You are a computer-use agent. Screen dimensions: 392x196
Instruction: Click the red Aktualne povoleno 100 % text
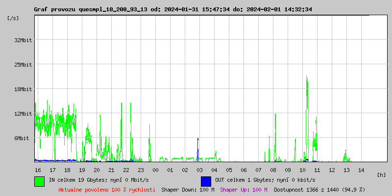[x=107, y=189]
